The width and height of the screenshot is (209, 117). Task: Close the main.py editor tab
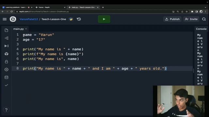(x=26, y=29)
